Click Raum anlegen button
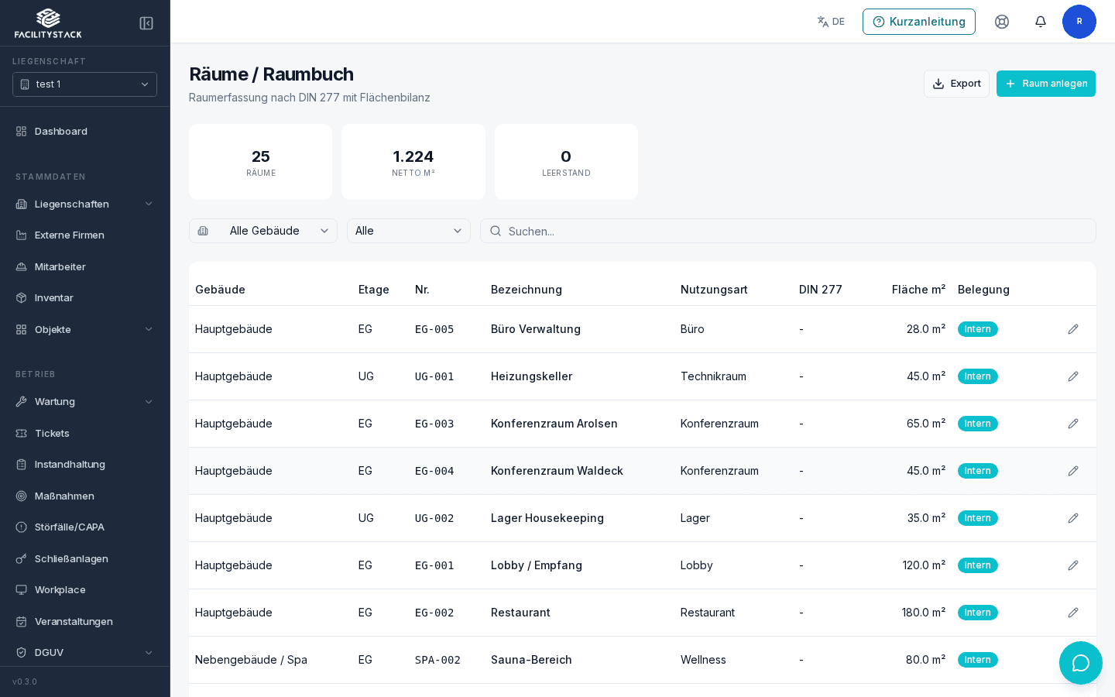The width and height of the screenshot is (1115, 697). click(1046, 84)
